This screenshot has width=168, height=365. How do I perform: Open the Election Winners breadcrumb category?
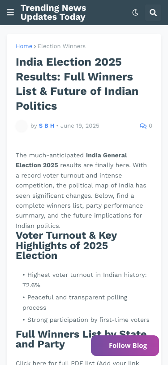[x=61, y=46]
